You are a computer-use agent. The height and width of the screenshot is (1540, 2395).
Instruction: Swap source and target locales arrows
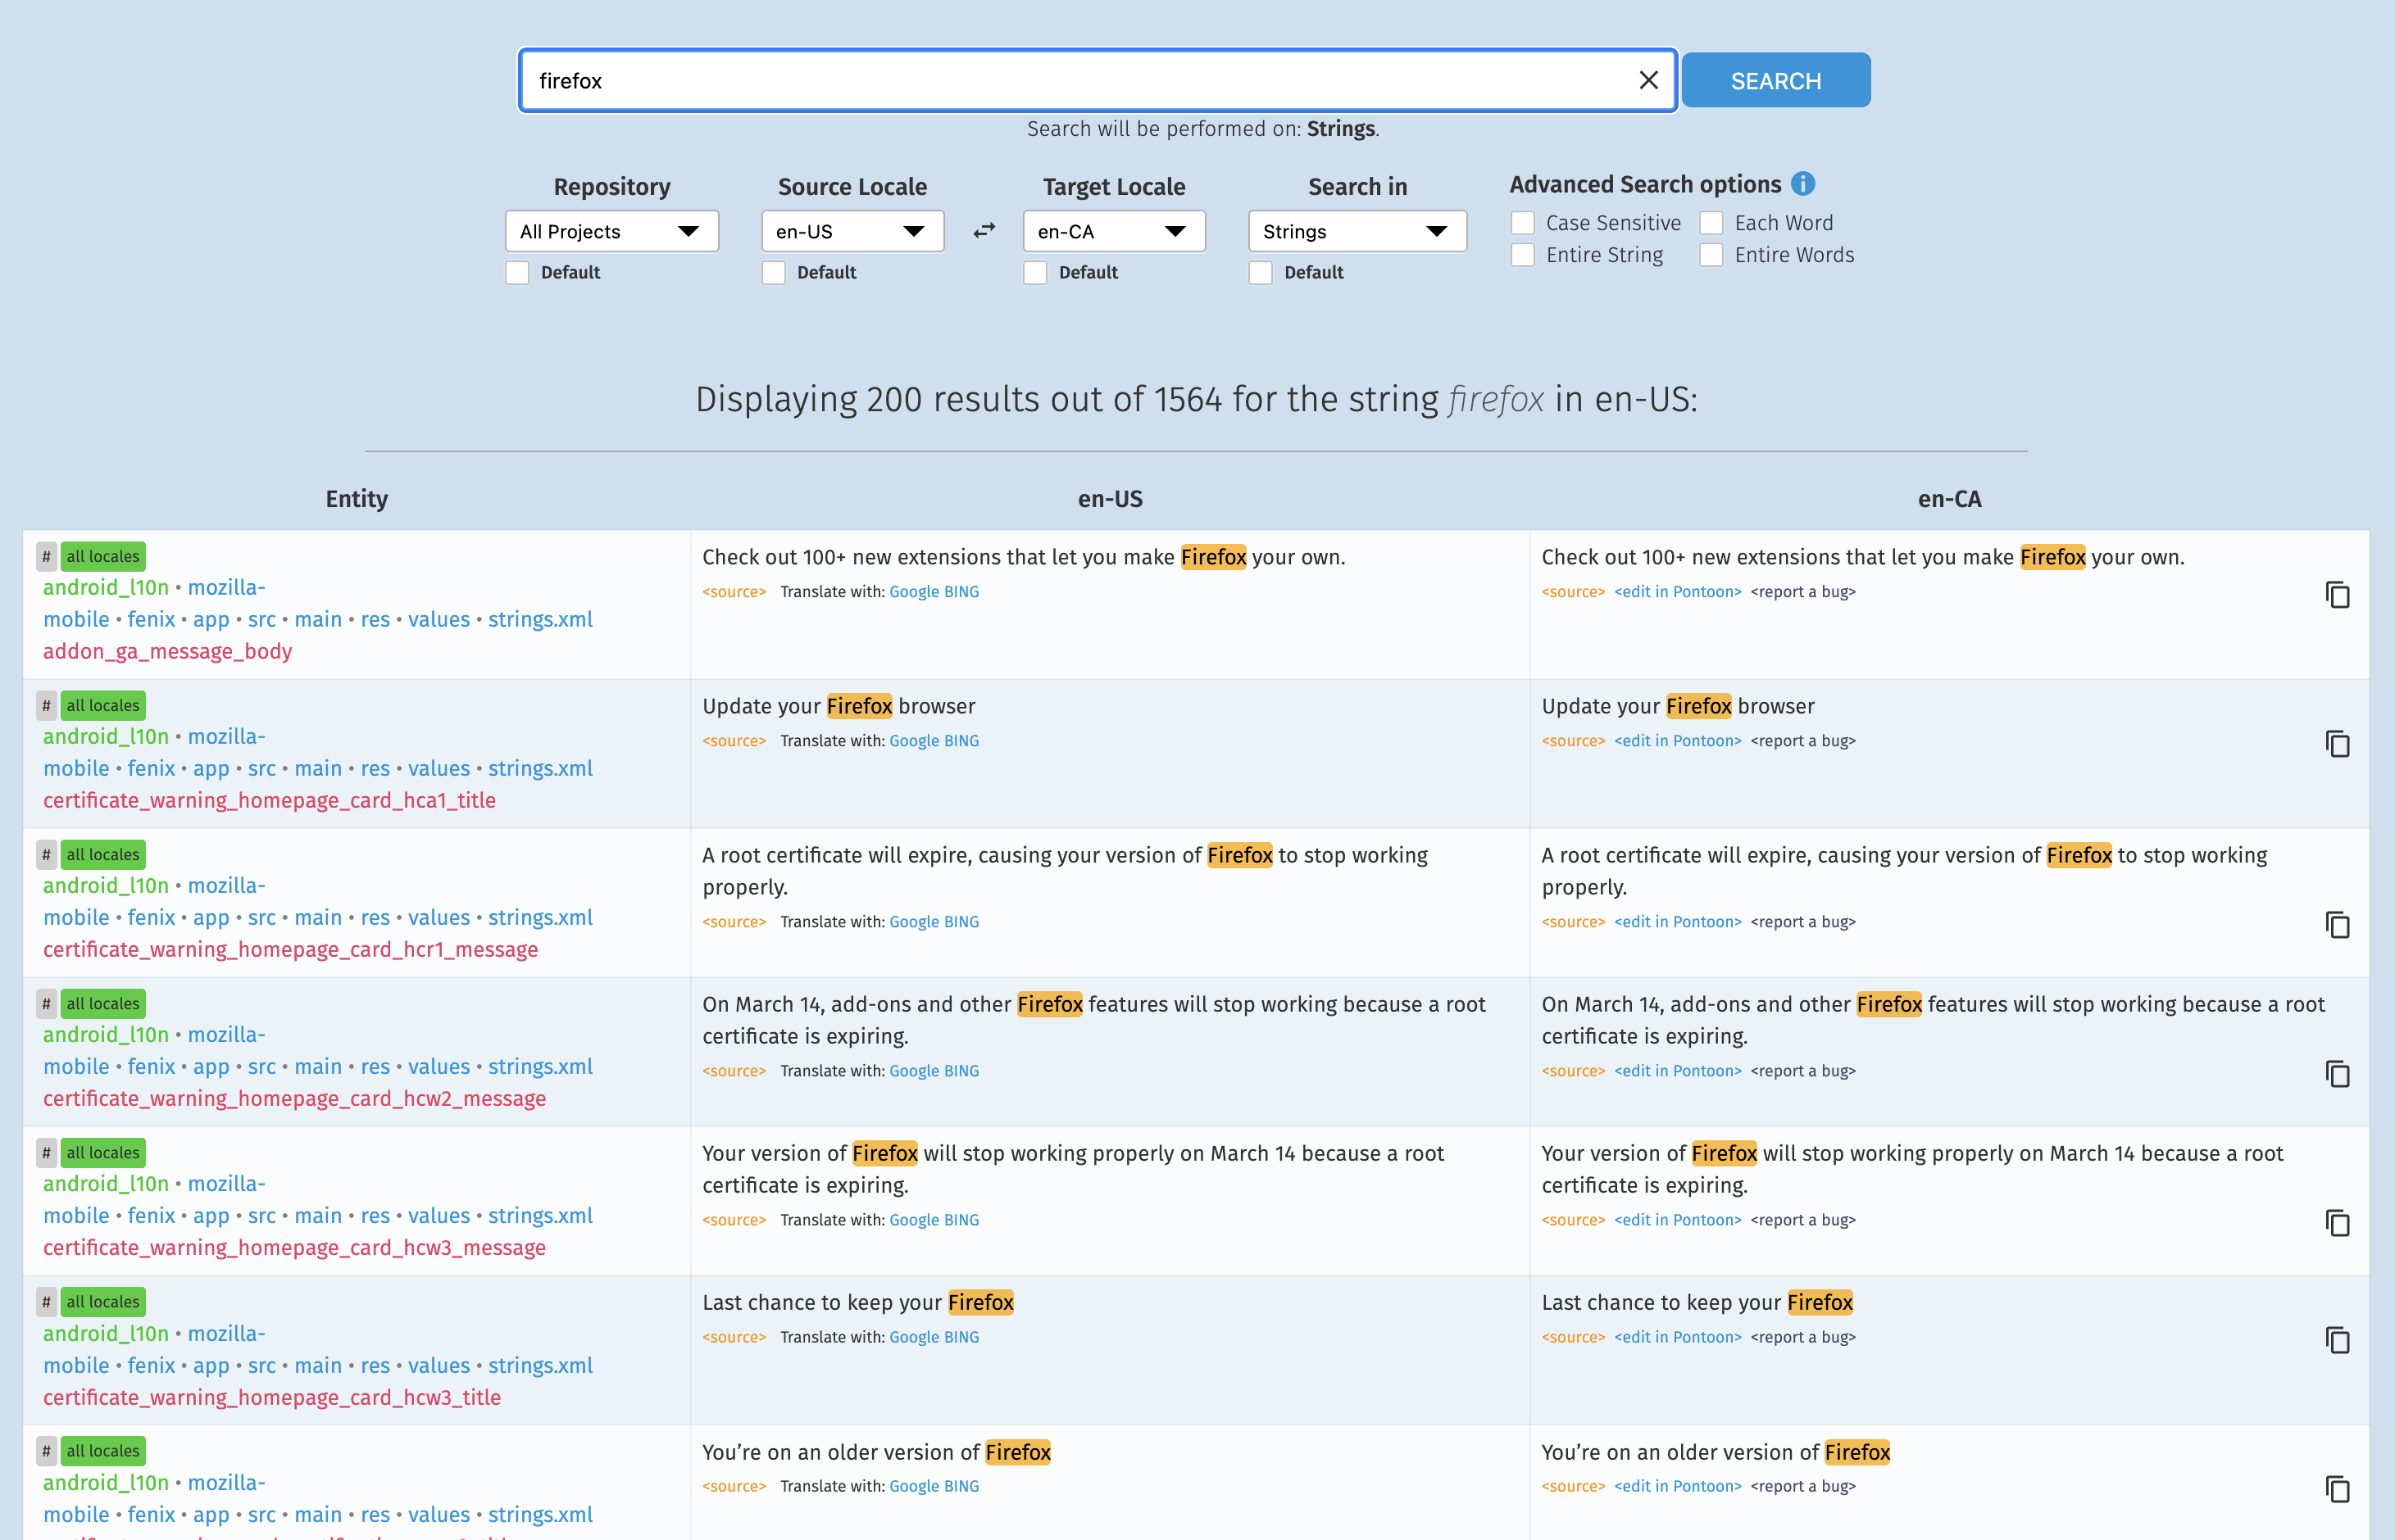pos(984,231)
